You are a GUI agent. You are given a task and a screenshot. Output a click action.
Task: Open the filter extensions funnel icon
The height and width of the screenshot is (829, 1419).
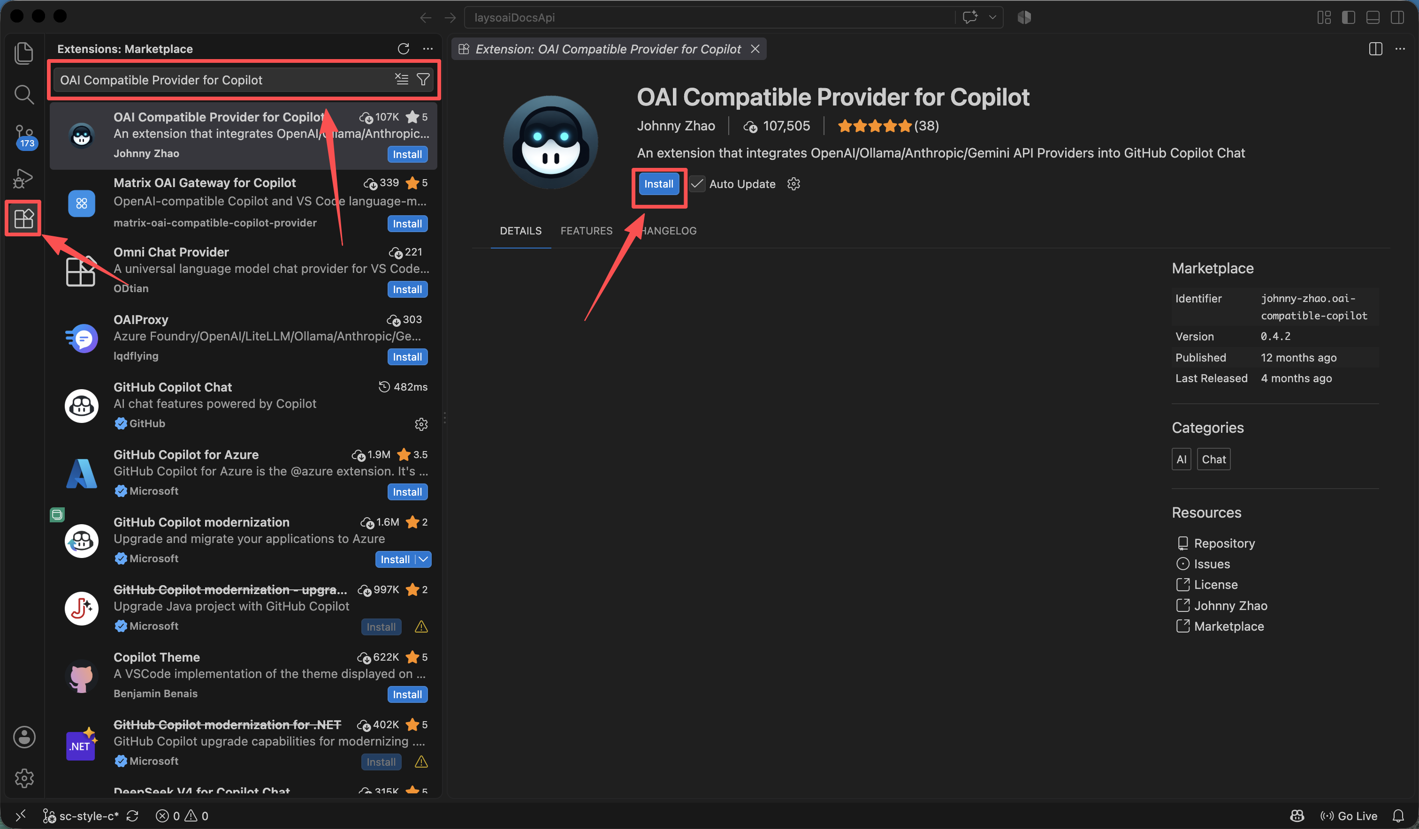point(423,79)
